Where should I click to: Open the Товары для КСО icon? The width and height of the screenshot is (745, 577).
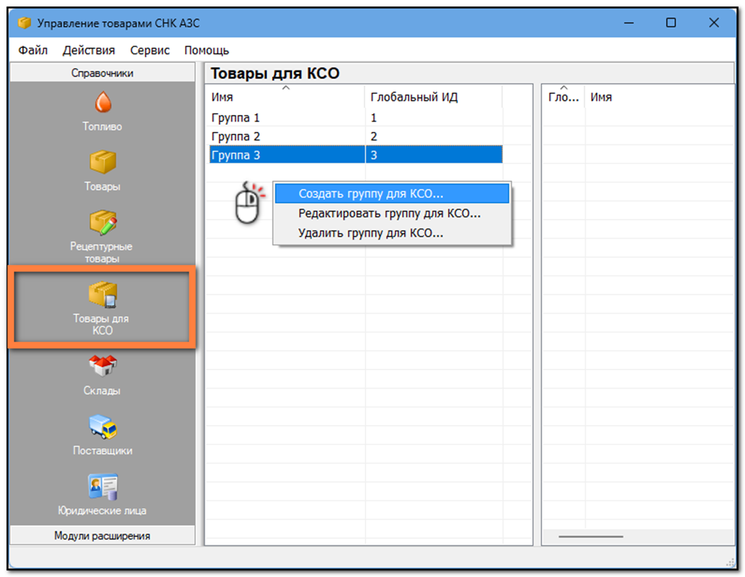(102, 295)
